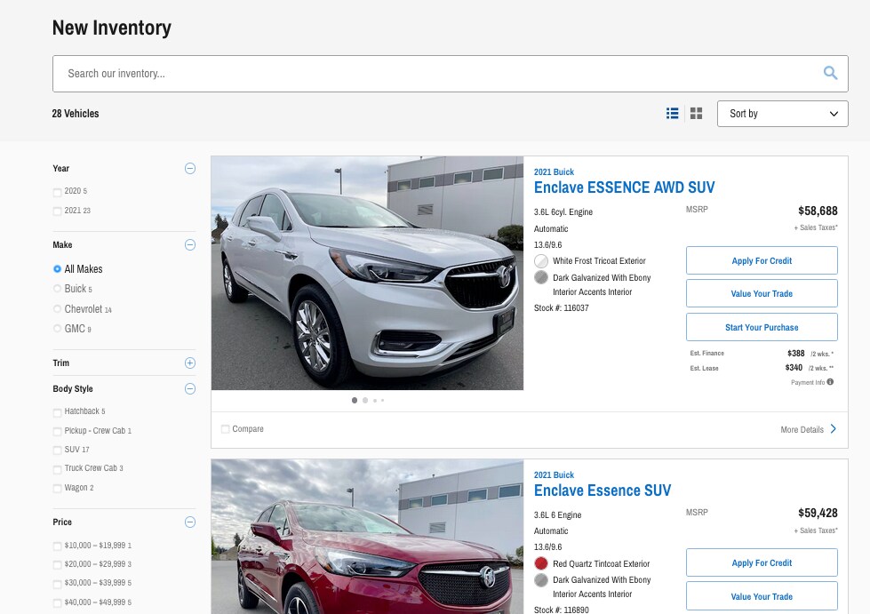
Task: Select the Buick make option
Action: pos(57,289)
